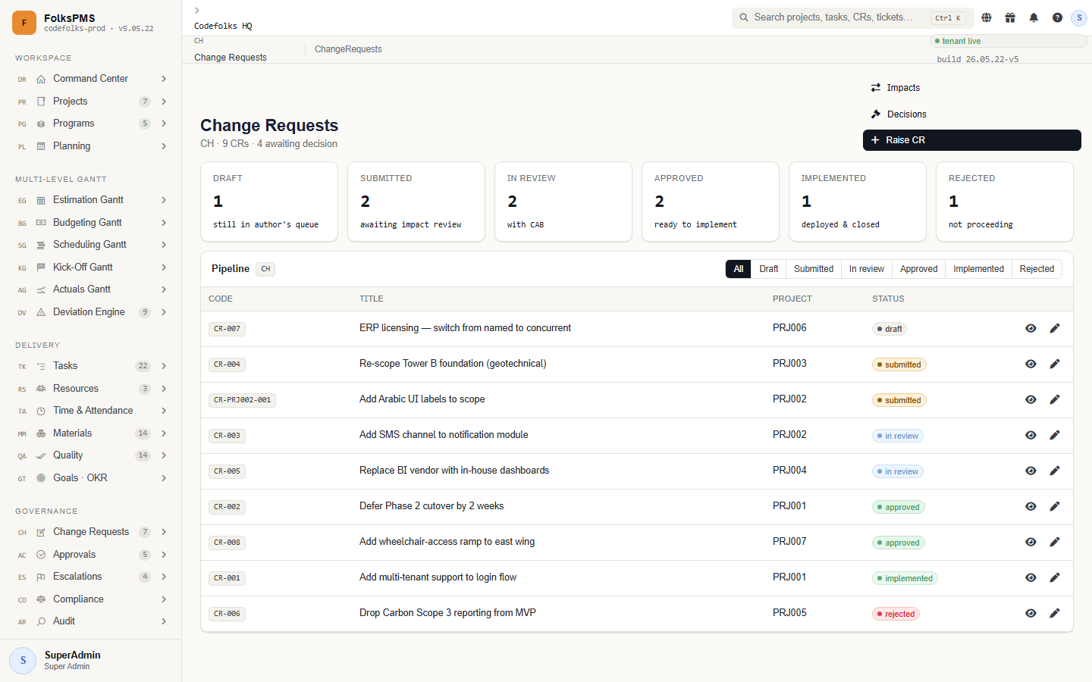View CR-006 Carbon Scope eye icon
The image size is (1092, 682).
coord(1031,613)
